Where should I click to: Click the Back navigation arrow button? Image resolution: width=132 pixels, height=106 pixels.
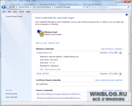click(x=4, y=7)
